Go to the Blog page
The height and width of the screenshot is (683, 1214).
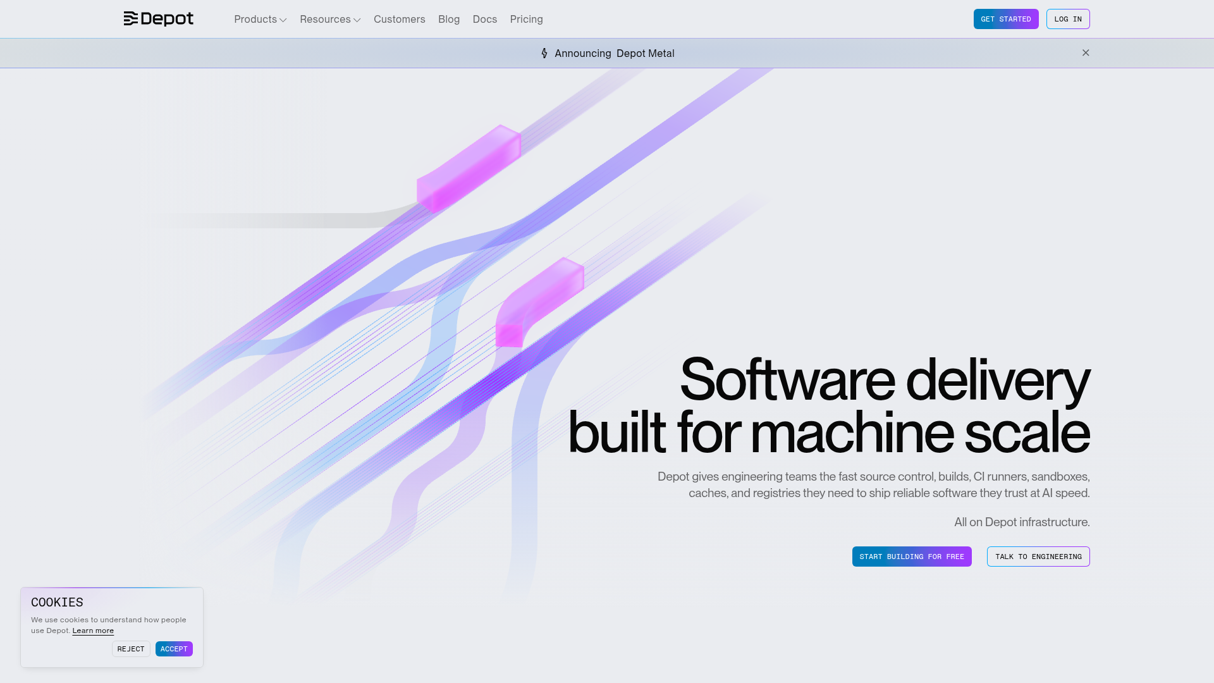[449, 20]
